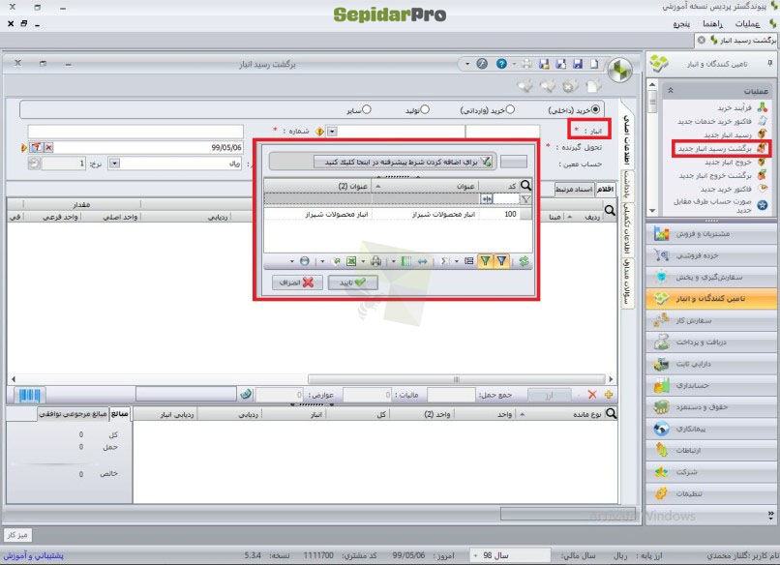Open the حقوق و دستمزد module
The width and height of the screenshot is (780, 565).
[x=711, y=407]
